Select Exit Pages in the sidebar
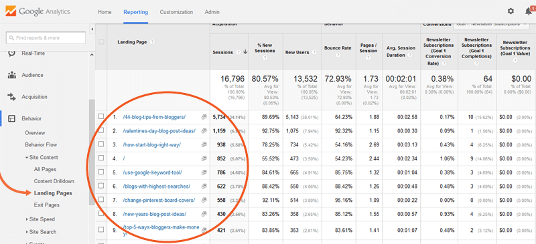Viewport: 536px width, 244px height. click(x=47, y=205)
